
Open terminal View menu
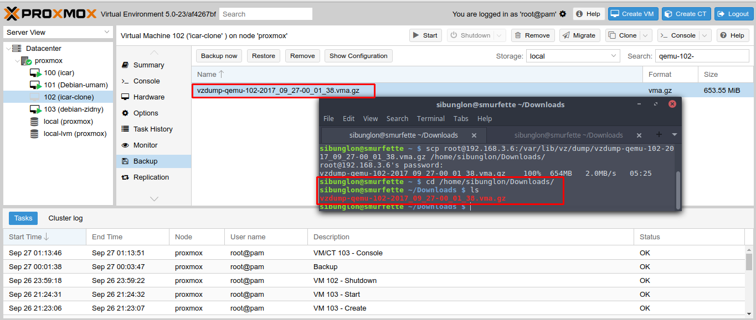click(x=371, y=118)
